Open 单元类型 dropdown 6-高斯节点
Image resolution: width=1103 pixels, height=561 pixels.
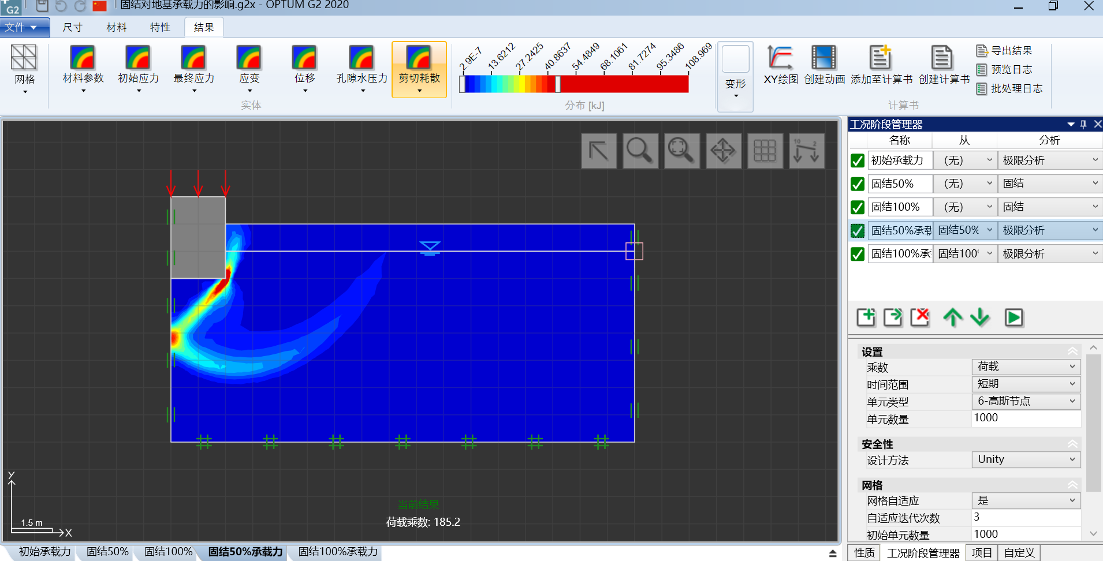(1026, 401)
